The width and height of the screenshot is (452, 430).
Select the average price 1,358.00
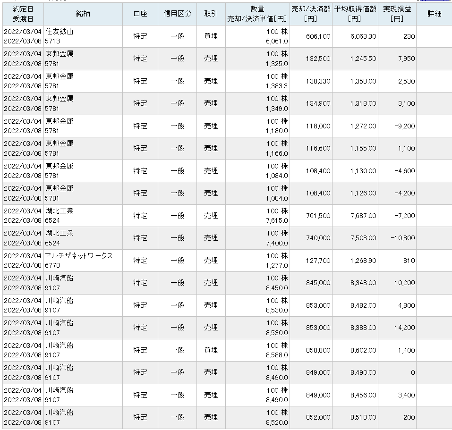point(363,81)
